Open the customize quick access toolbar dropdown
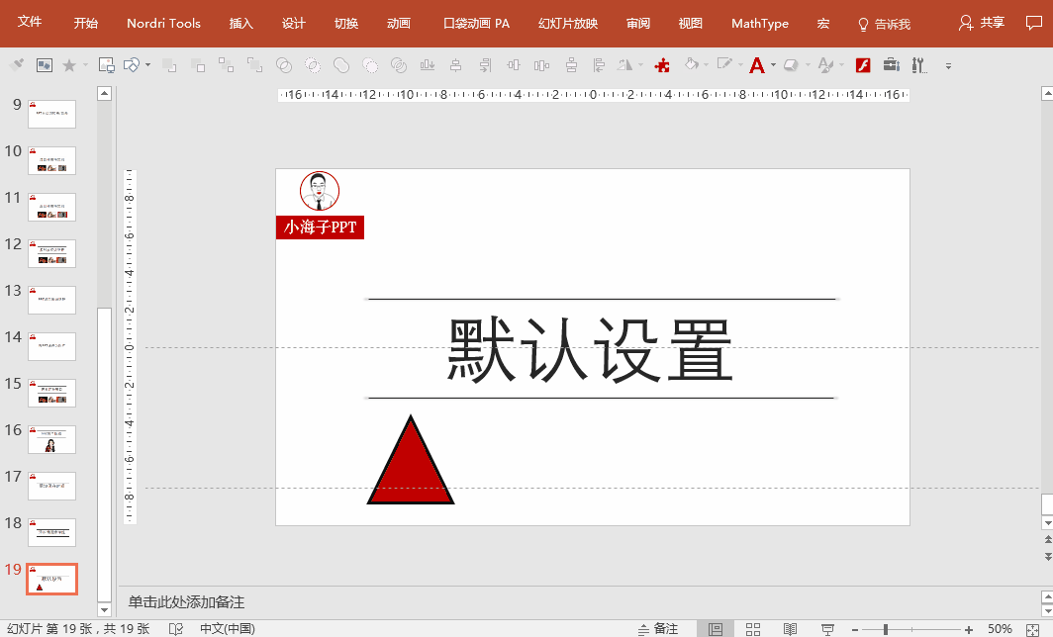The height and width of the screenshot is (637, 1053). point(948,66)
